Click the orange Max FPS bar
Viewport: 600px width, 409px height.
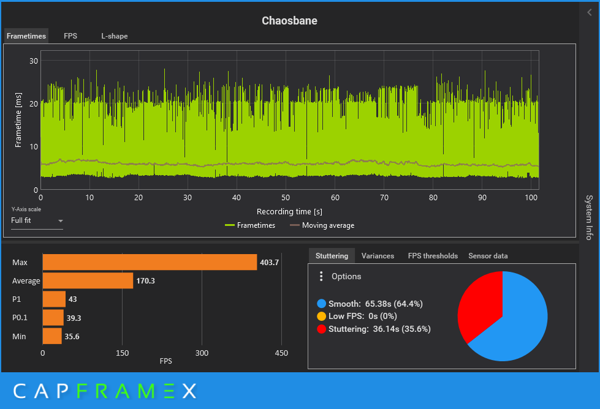[x=150, y=262]
